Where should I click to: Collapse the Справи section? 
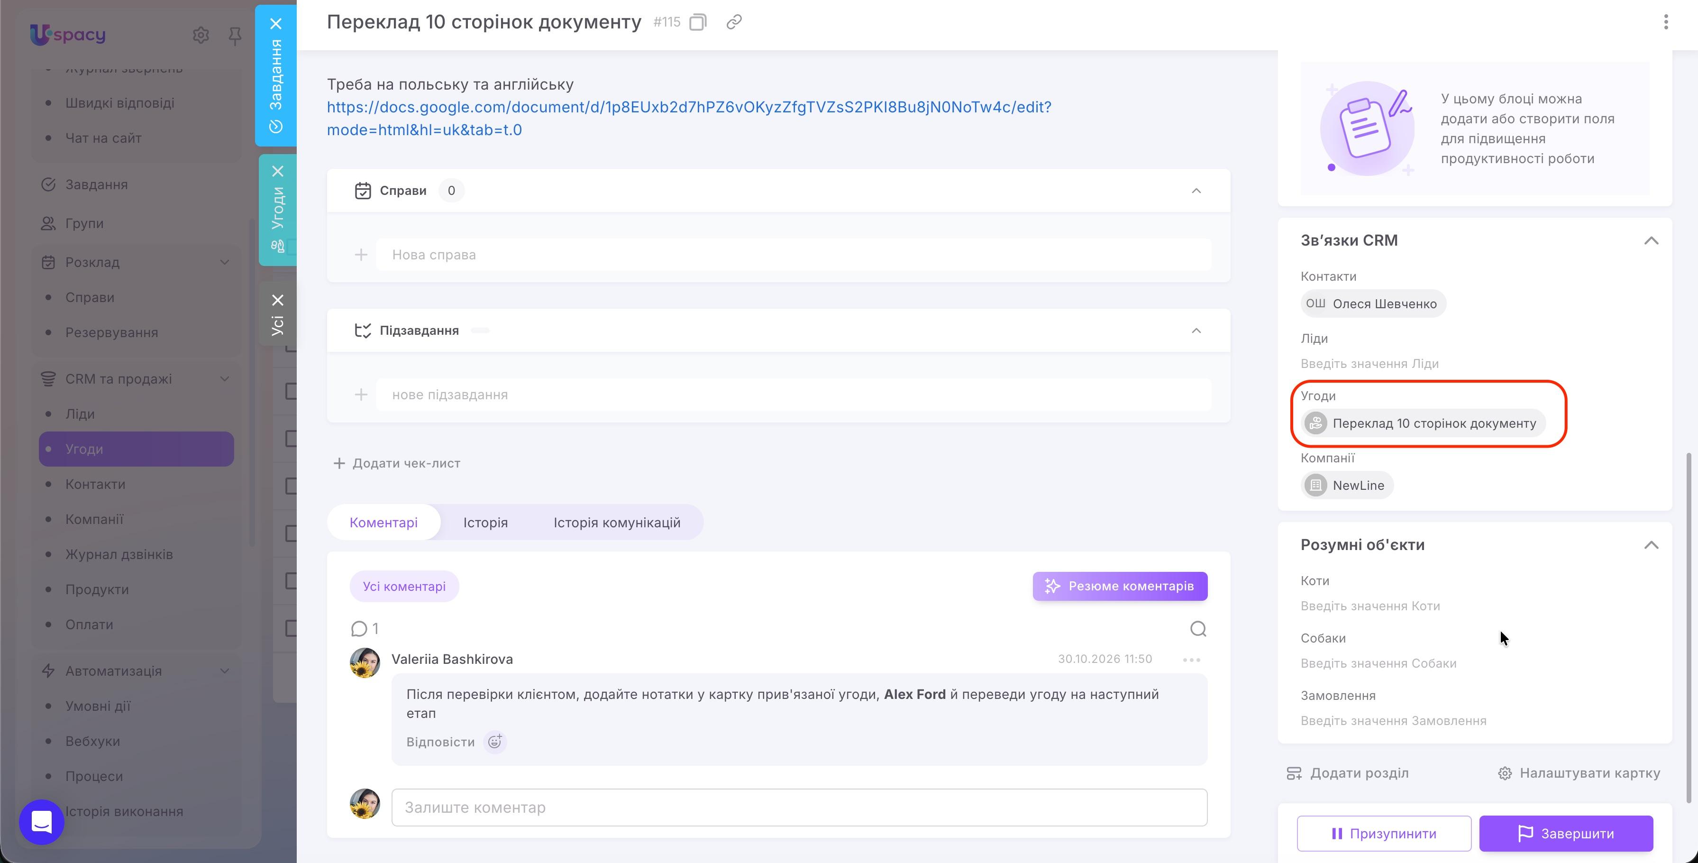(1196, 191)
